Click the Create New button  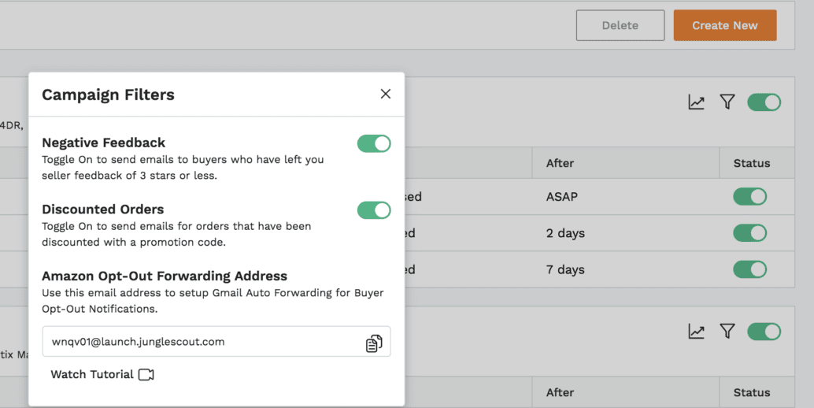click(724, 25)
